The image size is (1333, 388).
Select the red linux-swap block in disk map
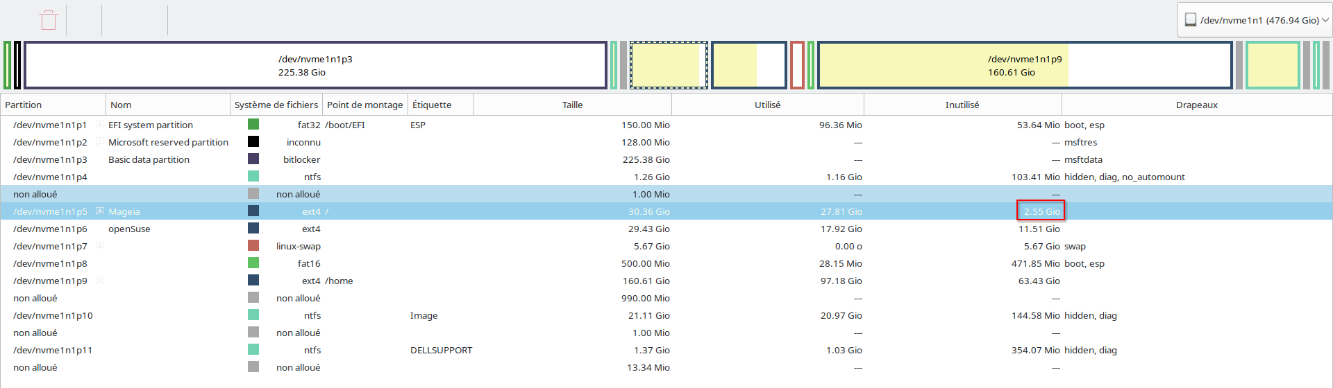(797, 65)
